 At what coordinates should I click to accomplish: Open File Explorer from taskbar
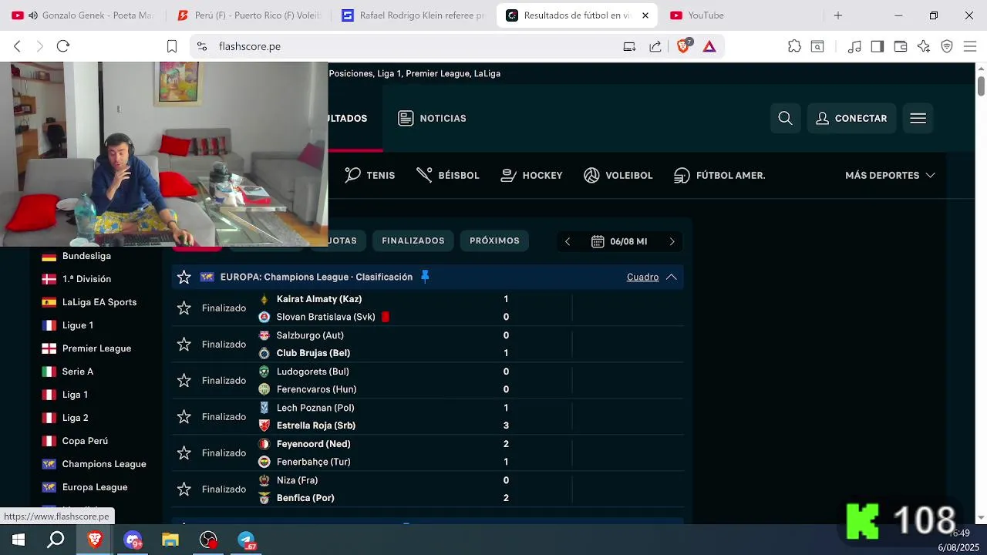tap(170, 540)
